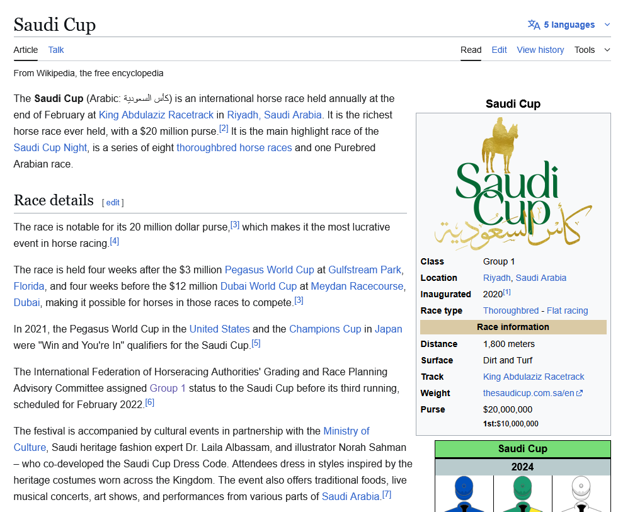Click the edit link beside Race details
The width and height of the screenshot is (618, 512).
pyautogui.click(x=113, y=203)
